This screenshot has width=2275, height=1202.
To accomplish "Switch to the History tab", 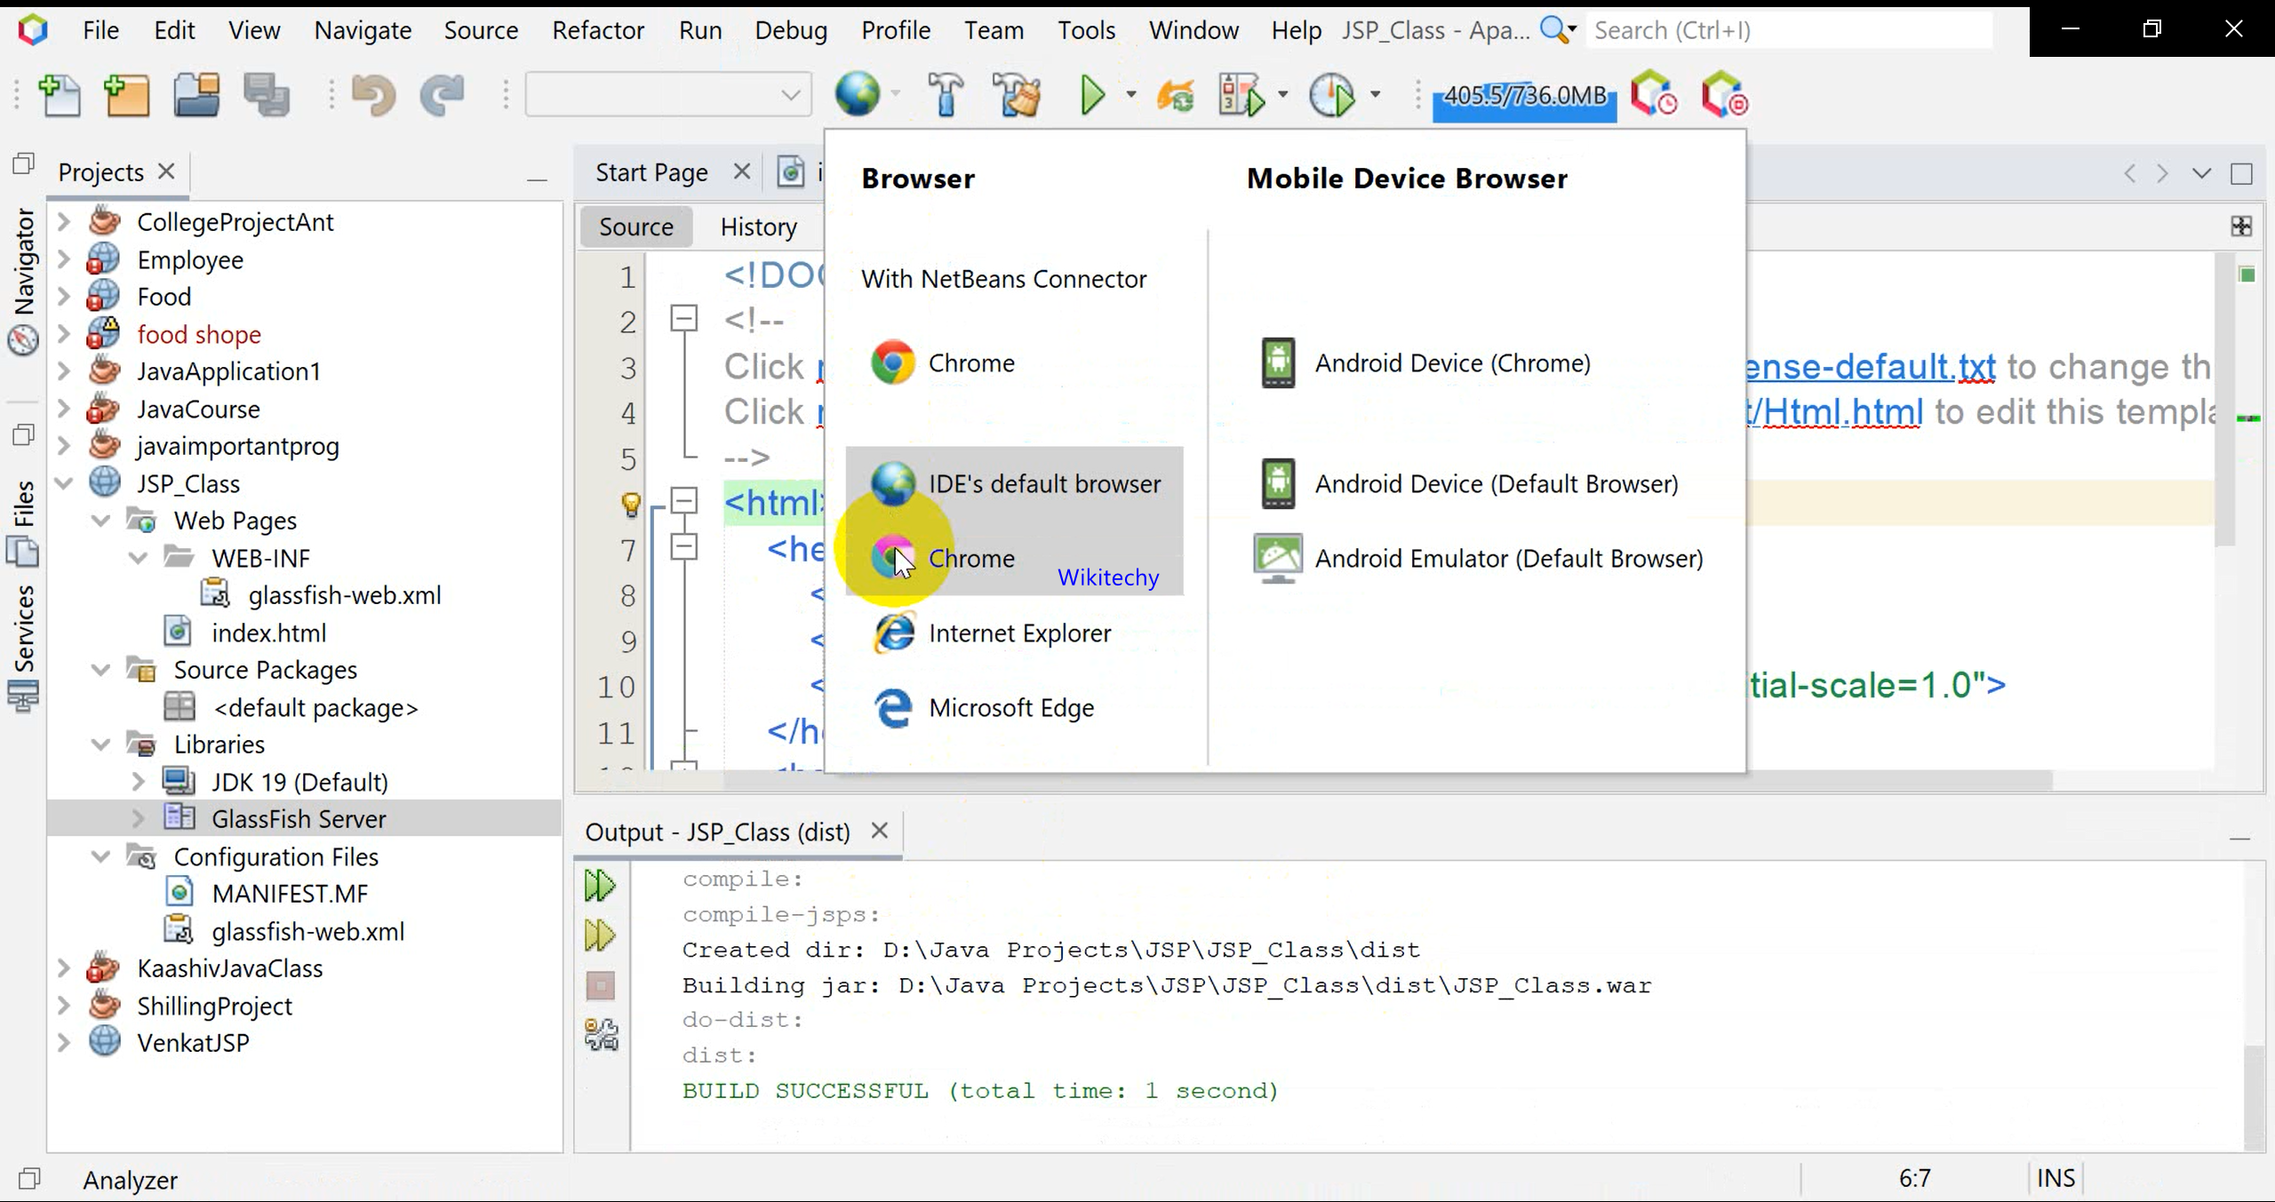I will click(x=758, y=227).
